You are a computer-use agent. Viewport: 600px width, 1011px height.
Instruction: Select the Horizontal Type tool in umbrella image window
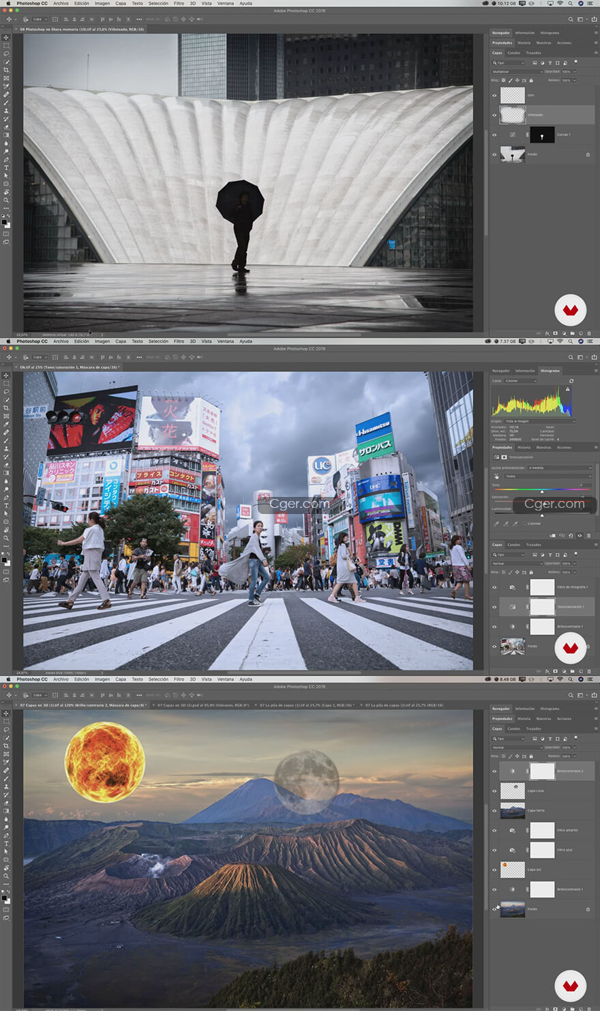tap(6, 168)
